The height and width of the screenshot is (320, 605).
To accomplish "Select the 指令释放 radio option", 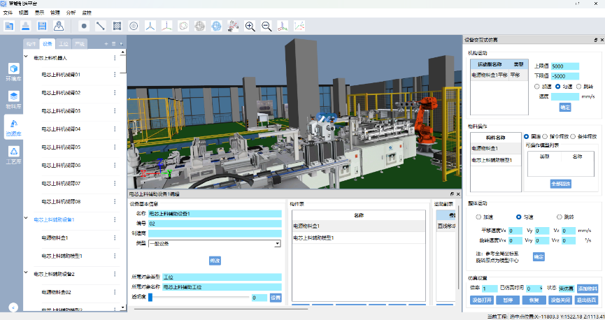I will click(545, 136).
